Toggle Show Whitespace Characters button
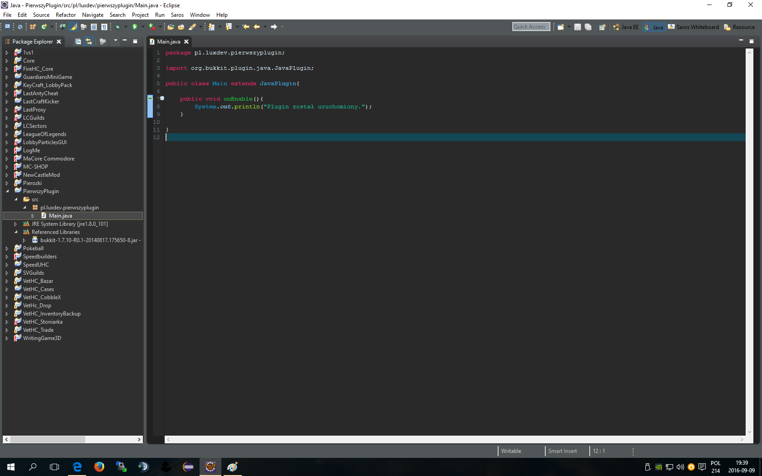The width and height of the screenshot is (762, 476). [x=104, y=27]
